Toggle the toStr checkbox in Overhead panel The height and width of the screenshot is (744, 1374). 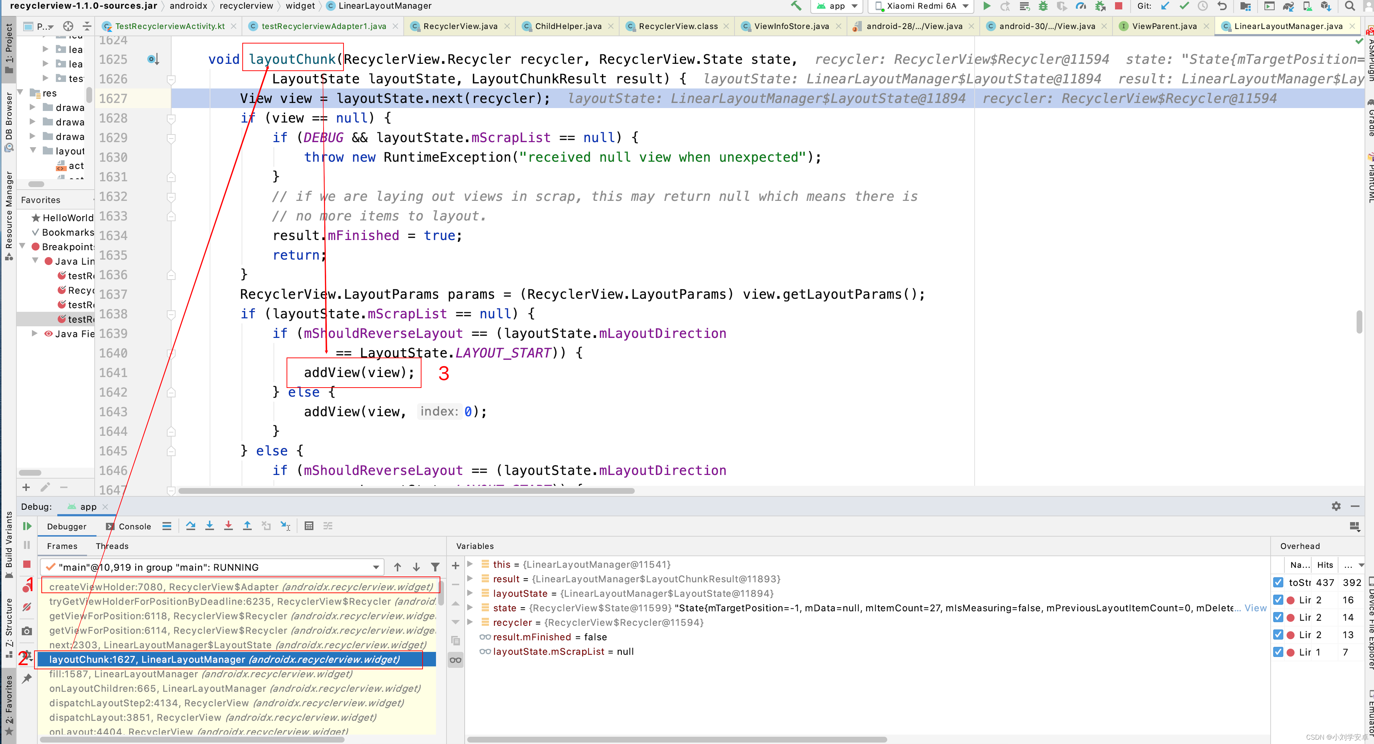[1279, 582]
